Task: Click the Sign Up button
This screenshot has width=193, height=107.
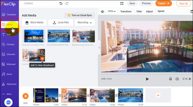Action: point(183,3)
